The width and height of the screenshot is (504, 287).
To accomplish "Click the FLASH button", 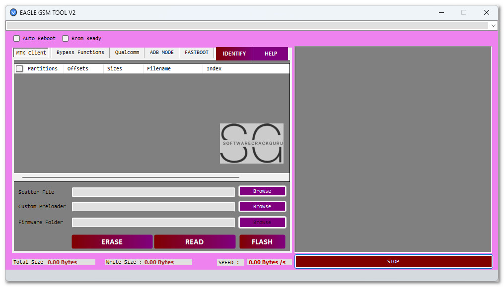I will (262, 242).
